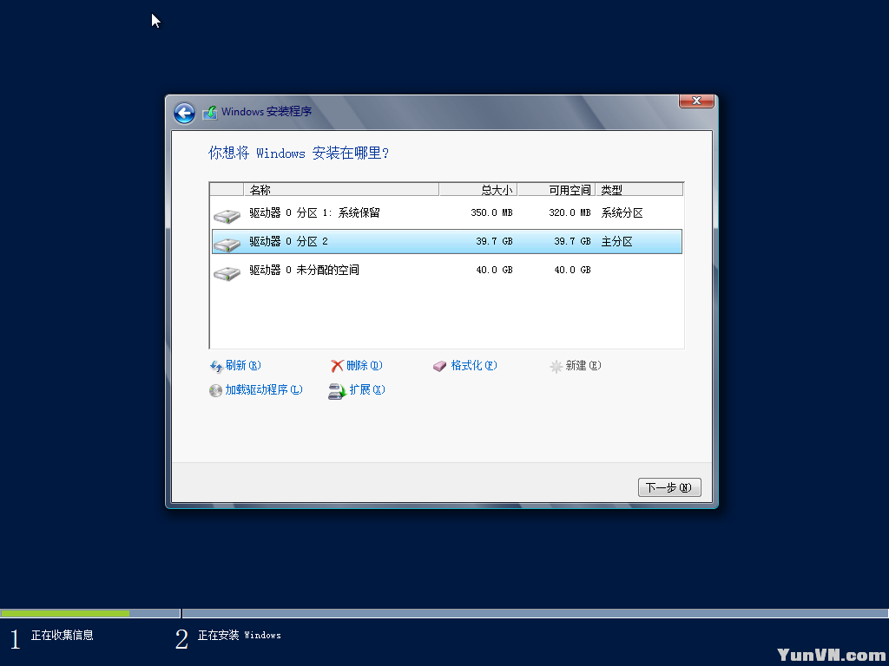Click 40.0 GB free space of unallocated row

coord(573,271)
